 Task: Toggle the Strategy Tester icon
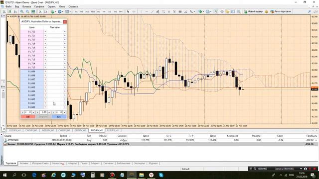coord(239,11)
